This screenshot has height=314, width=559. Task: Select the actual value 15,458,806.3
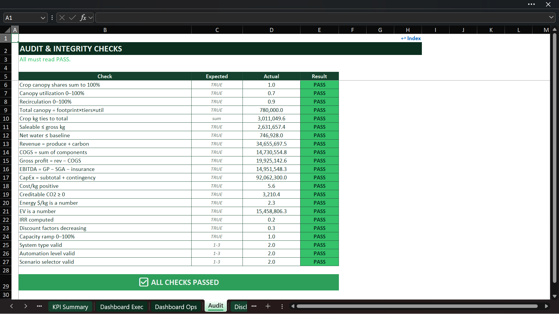click(x=271, y=211)
